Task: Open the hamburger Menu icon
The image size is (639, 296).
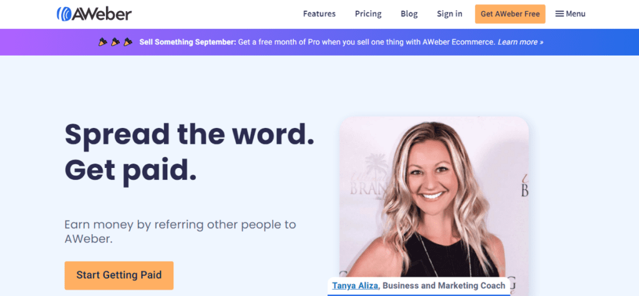Action: point(560,14)
